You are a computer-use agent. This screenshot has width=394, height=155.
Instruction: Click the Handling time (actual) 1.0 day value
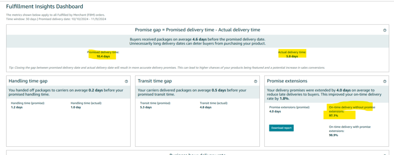tap(76, 107)
